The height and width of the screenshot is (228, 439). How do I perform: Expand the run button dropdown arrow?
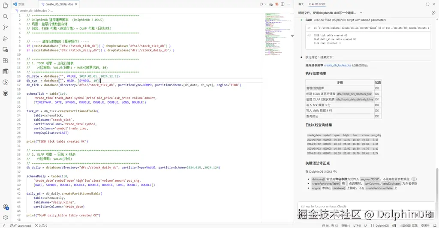click(x=265, y=4)
